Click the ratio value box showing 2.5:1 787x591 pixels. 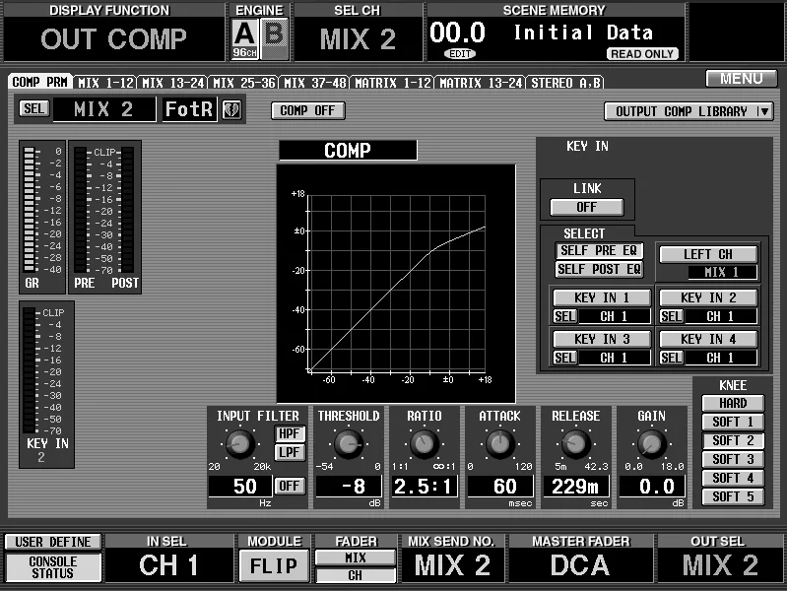pos(424,486)
